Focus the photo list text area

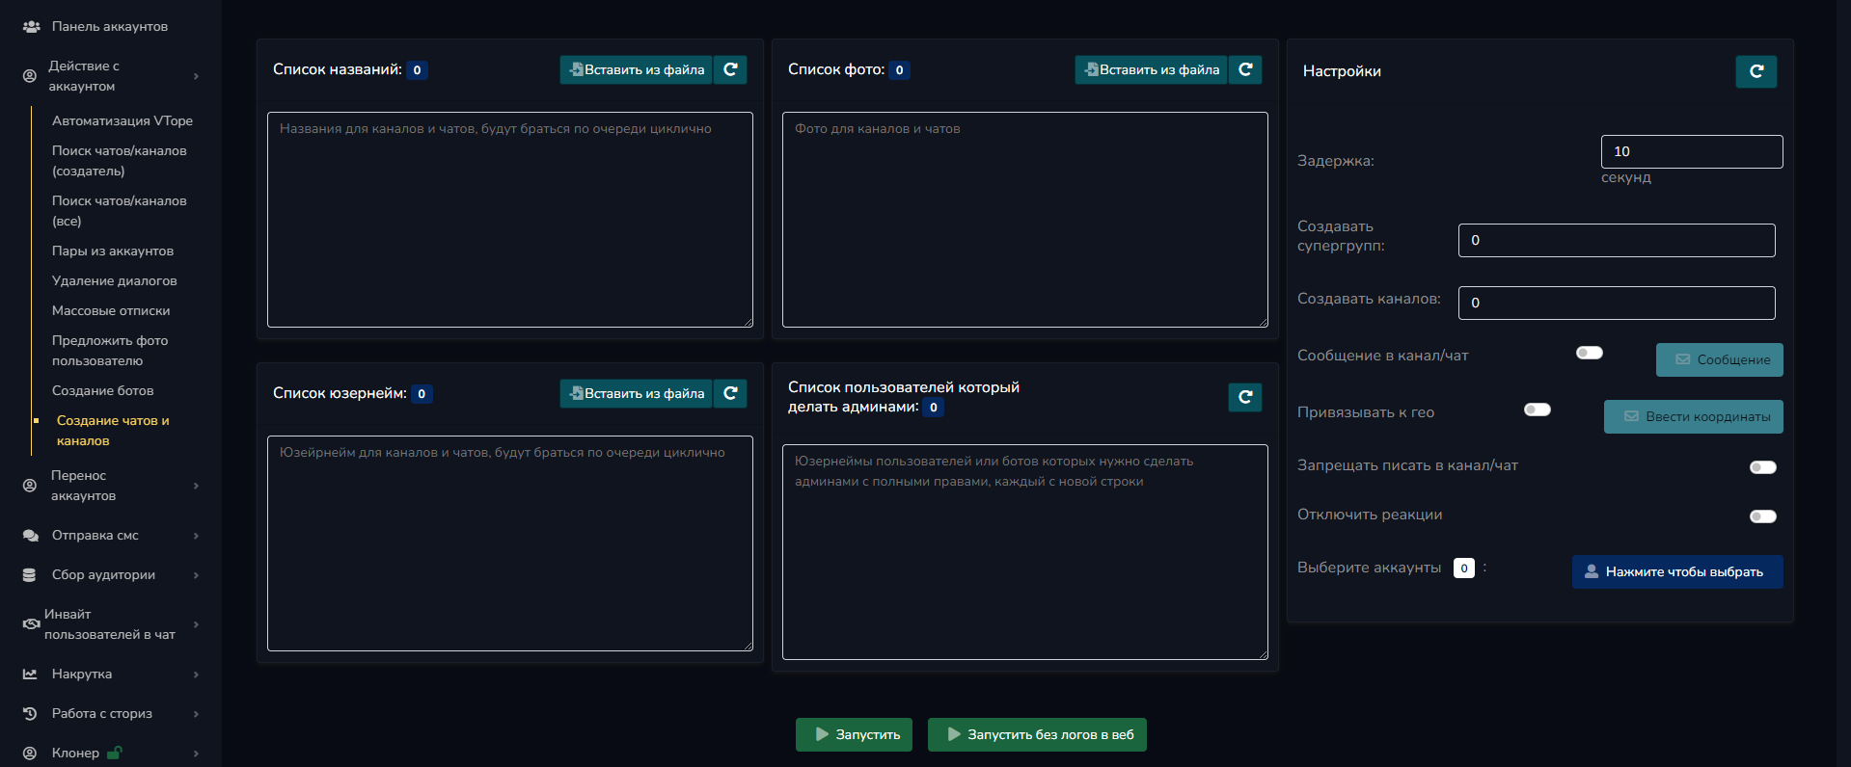click(1025, 220)
